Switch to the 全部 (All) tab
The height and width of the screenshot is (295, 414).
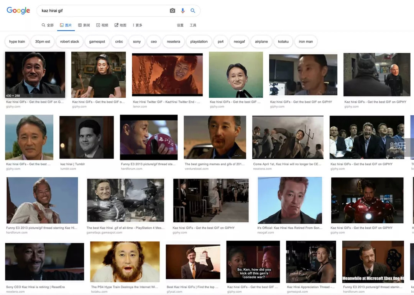(x=48, y=25)
